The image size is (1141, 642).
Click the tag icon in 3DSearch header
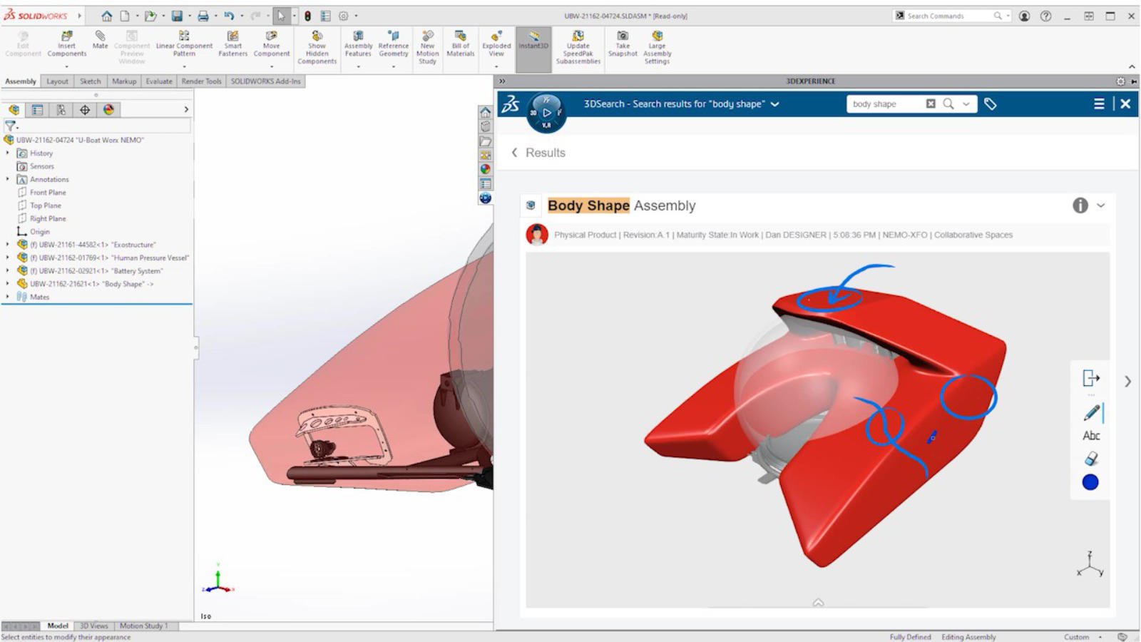(x=990, y=103)
